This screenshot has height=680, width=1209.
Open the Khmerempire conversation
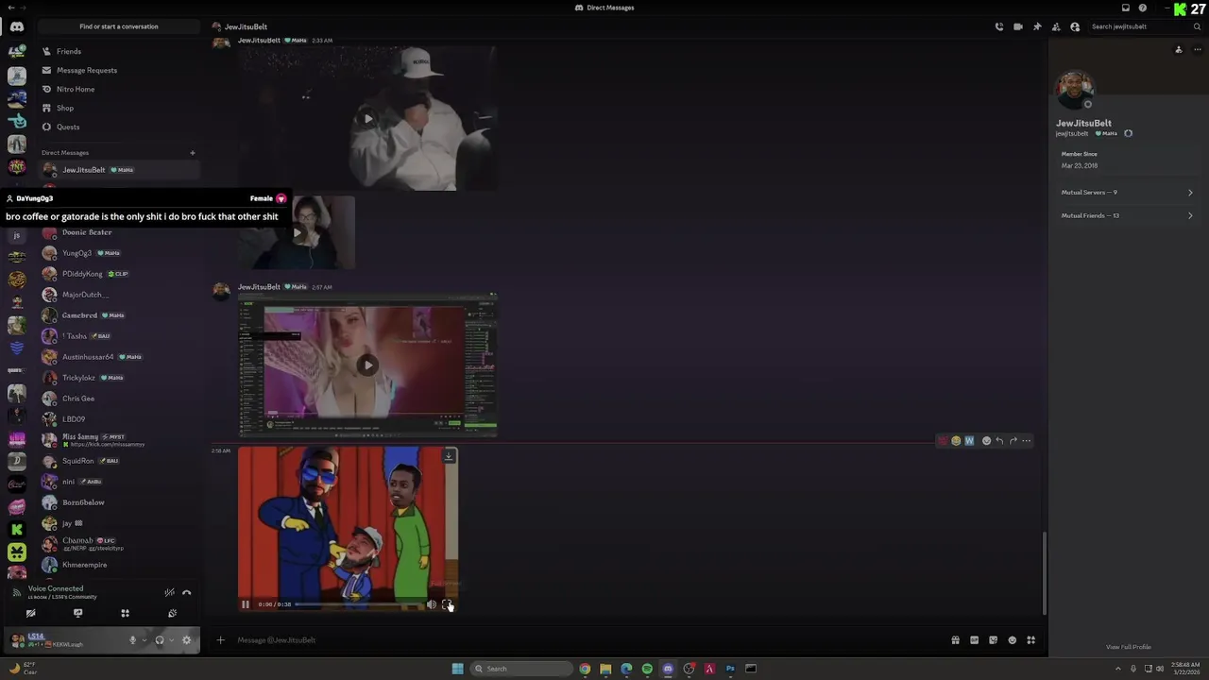point(119,565)
